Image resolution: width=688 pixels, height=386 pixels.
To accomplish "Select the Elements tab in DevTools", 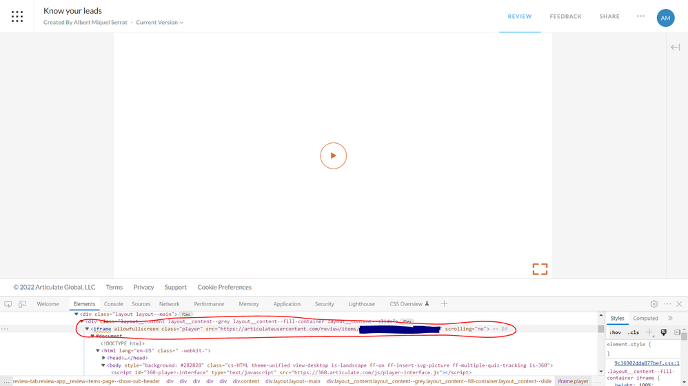I will click(84, 304).
